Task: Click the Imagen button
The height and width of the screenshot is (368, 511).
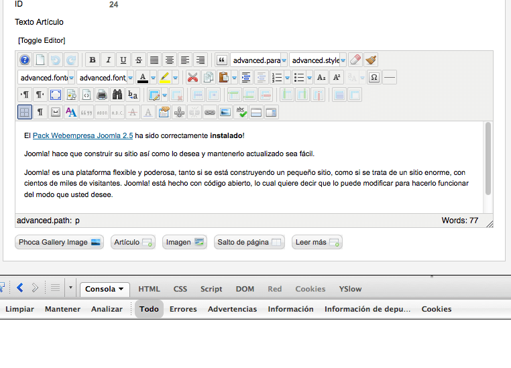Action: coord(184,242)
